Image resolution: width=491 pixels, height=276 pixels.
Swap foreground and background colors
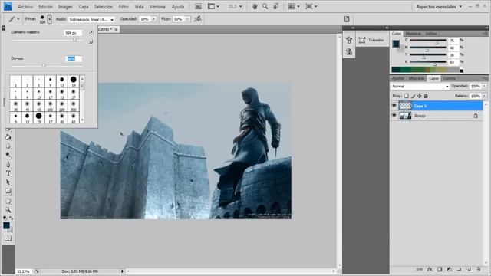coord(12,218)
